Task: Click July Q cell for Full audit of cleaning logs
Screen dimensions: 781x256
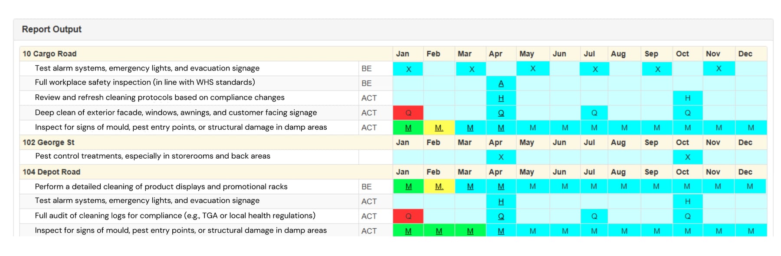Action: click(x=594, y=216)
